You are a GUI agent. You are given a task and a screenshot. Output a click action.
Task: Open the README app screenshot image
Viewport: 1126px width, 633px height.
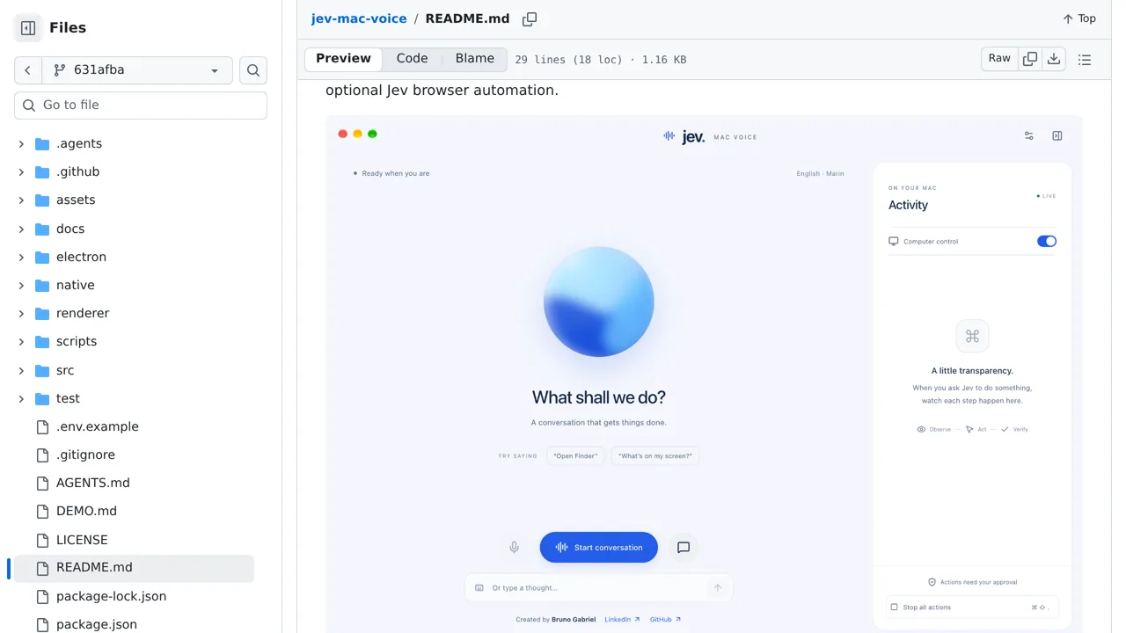coord(704,374)
